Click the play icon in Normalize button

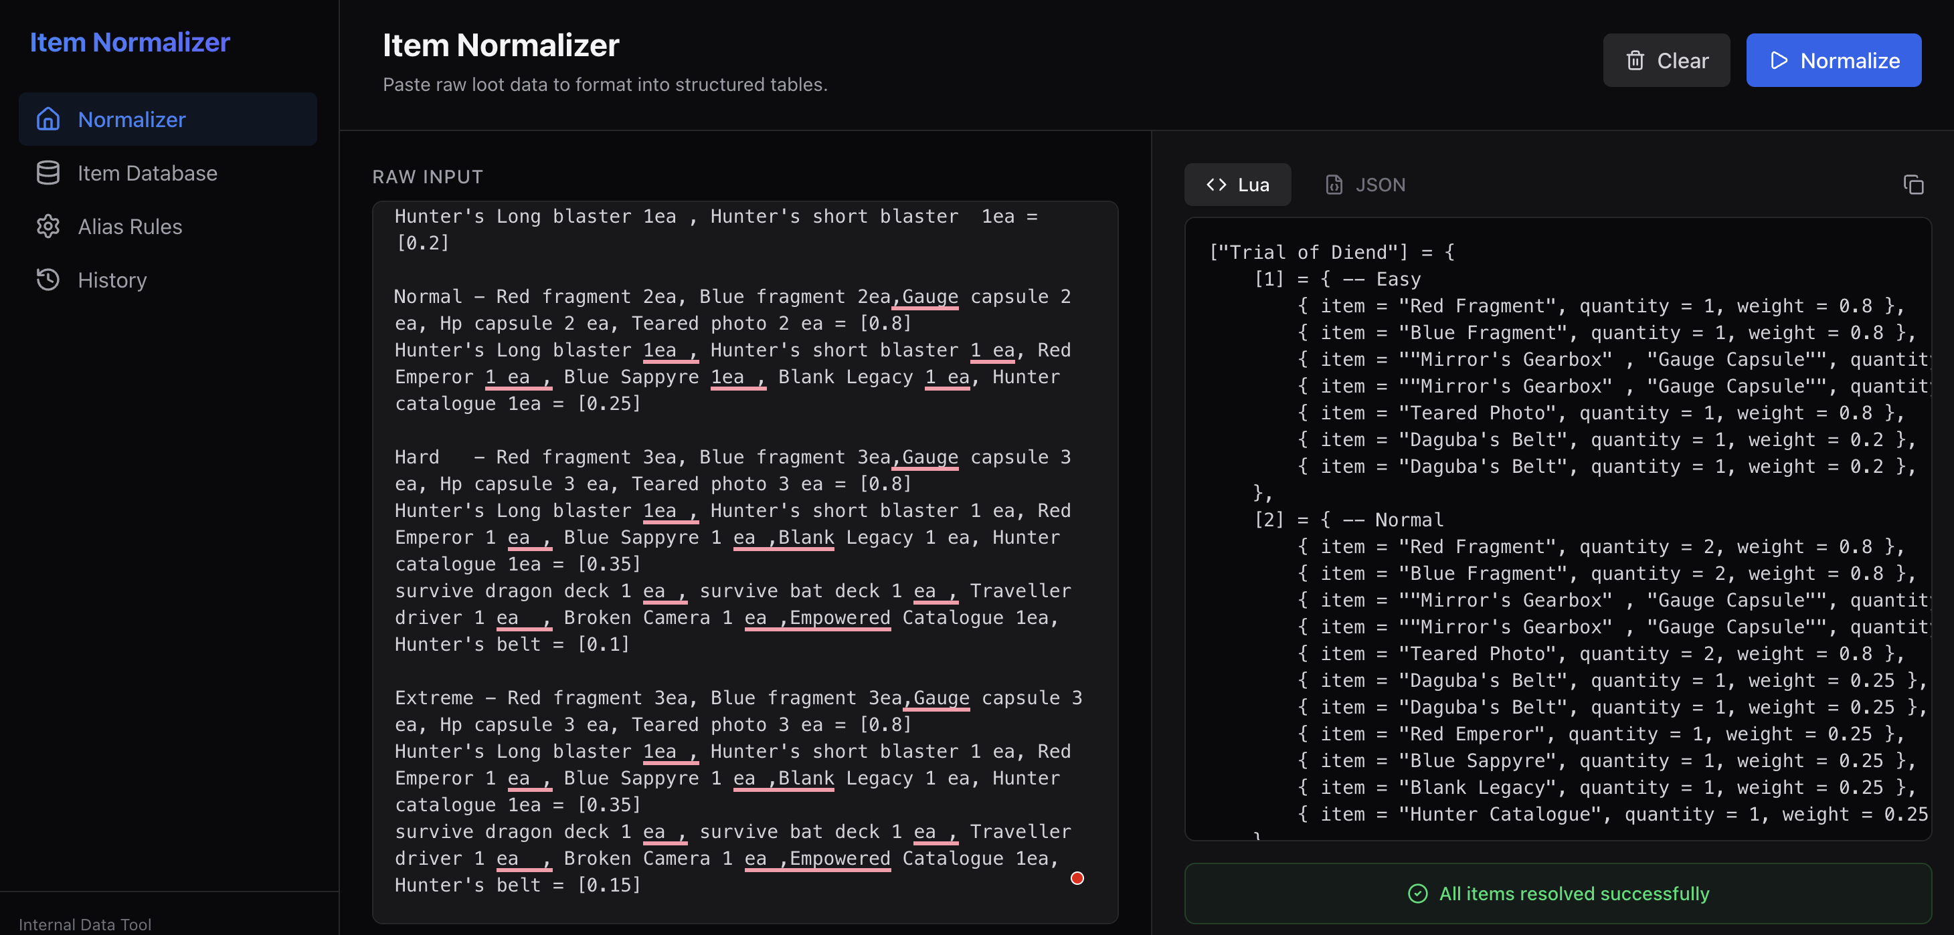click(x=1778, y=61)
